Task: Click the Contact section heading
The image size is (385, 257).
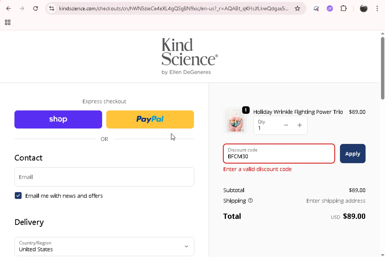Action: pyautogui.click(x=28, y=158)
